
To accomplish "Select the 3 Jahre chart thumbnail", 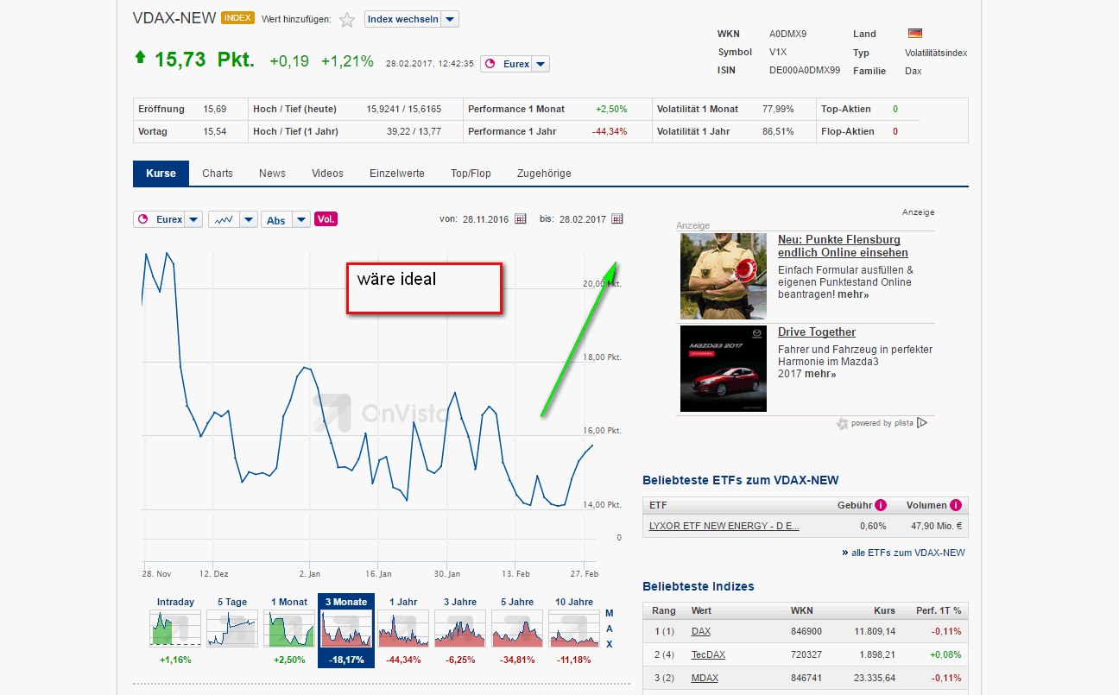I will 460,629.
